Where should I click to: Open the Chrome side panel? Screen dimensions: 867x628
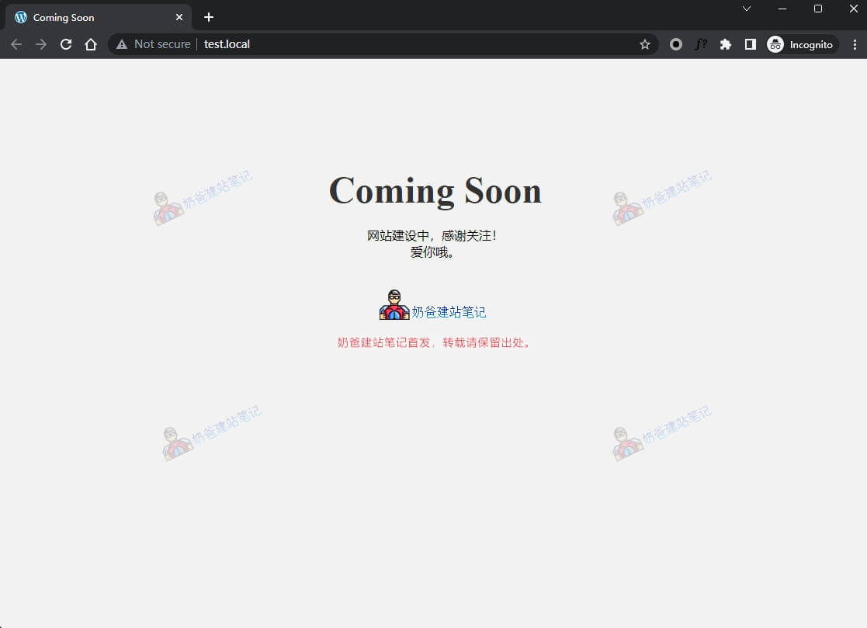(x=750, y=44)
